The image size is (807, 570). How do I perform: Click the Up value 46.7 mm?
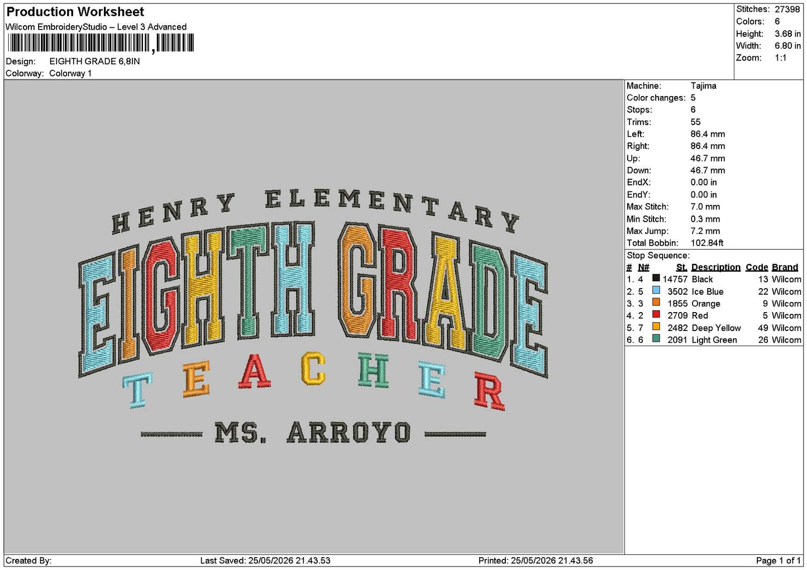point(708,159)
